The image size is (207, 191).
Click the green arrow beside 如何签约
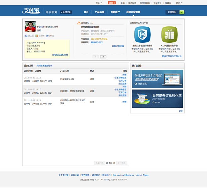pos(182,12)
